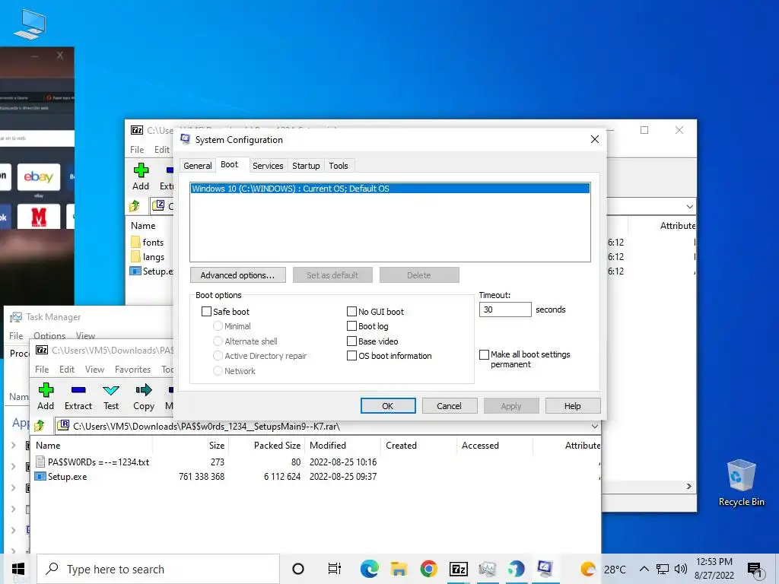Switch to Task Manager taskbar icon
779x584 pixels.
coord(488,569)
